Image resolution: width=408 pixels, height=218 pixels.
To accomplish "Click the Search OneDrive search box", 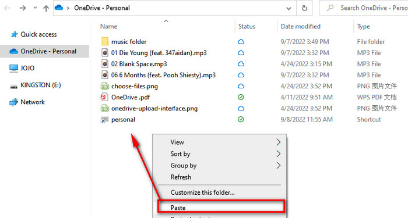I will [x=364, y=8].
